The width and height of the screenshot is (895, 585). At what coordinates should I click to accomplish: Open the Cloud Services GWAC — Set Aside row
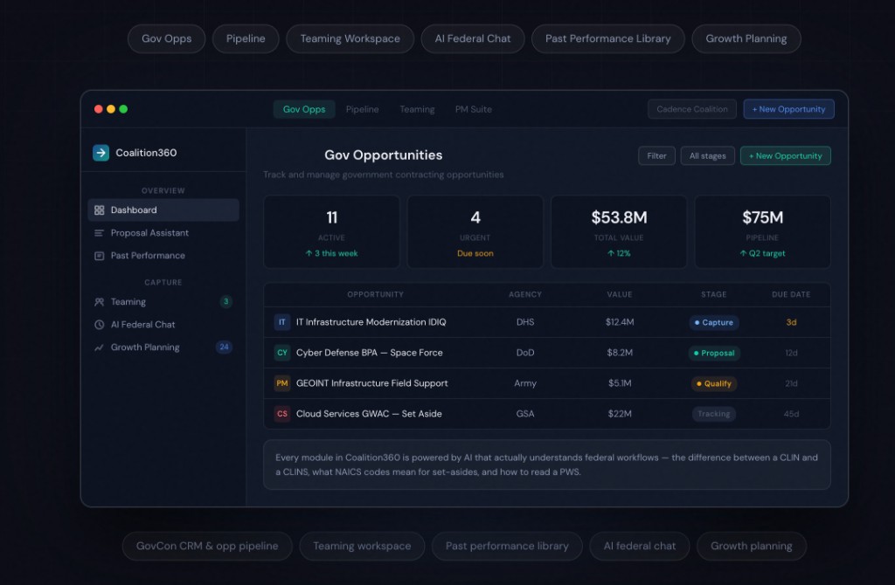coord(369,414)
